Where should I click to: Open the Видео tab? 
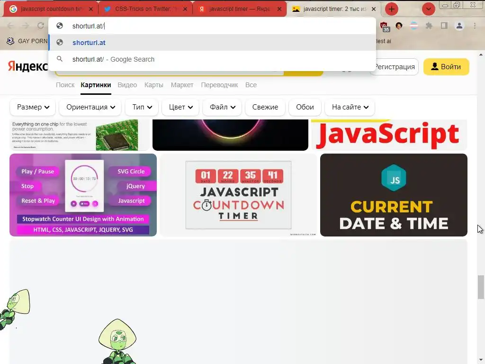127,85
